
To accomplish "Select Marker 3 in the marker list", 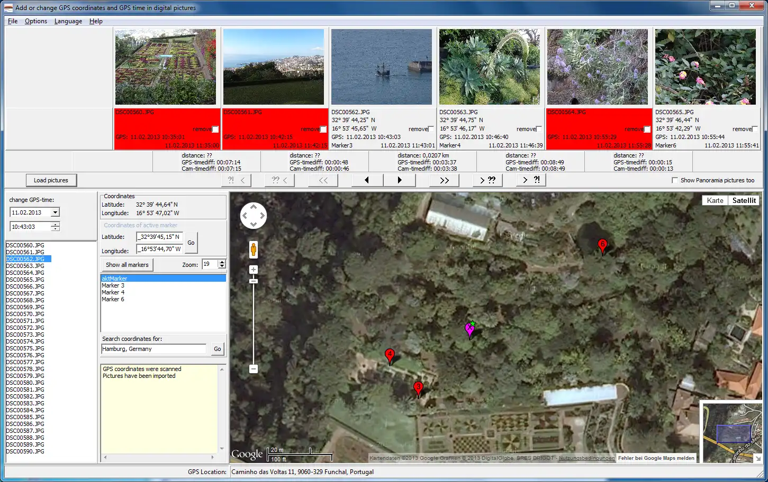I will (163, 285).
